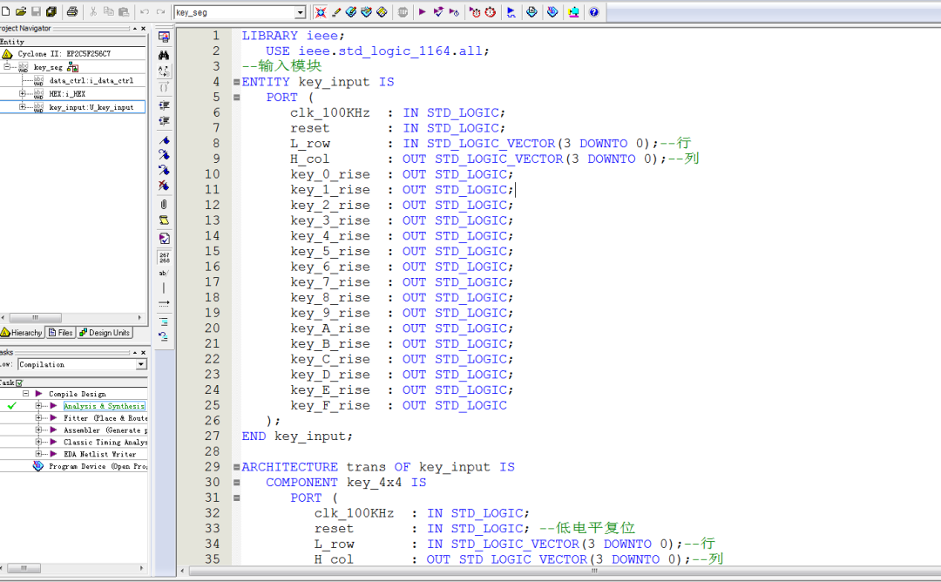
Task: Click the Start Compilation play icon in toolbar
Action: pos(423,12)
